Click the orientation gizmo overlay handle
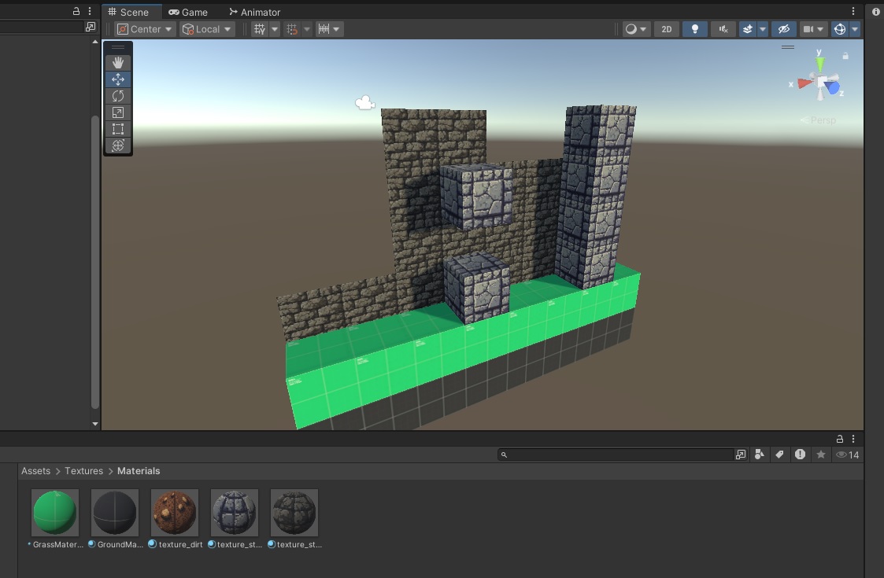Viewport: 884px width, 578px height. (x=788, y=47)
